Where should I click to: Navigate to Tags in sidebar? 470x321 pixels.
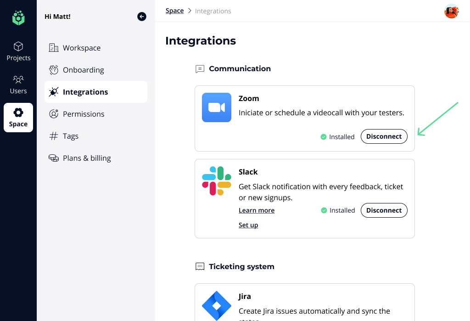coord(70,136)
